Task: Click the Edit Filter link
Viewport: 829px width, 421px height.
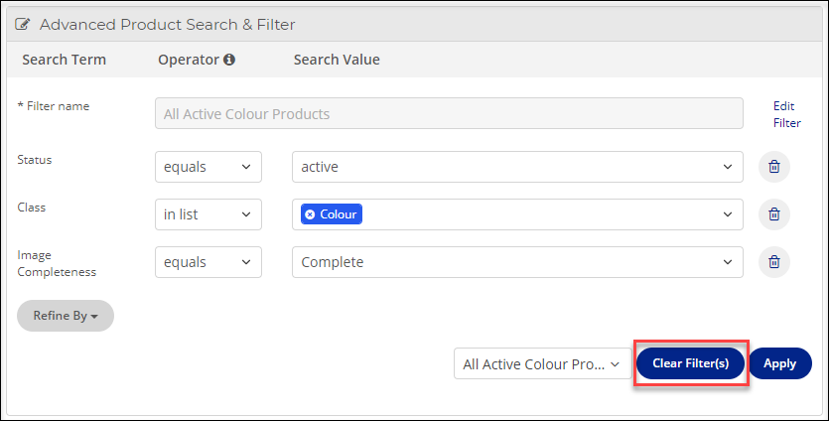Action: [x=786, y=114]
